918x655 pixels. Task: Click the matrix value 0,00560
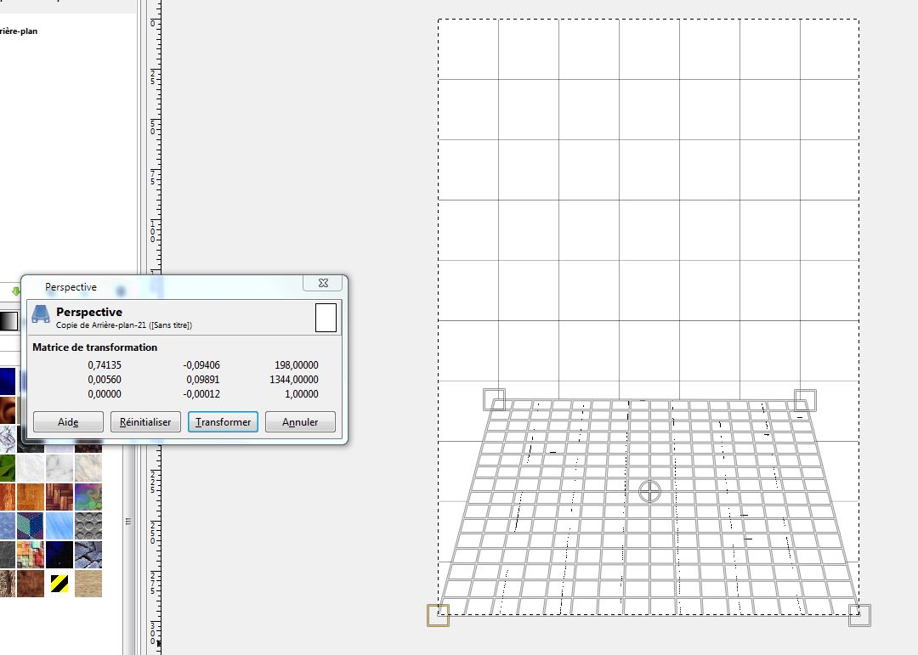pyautogui.click(x=105, y=379)
